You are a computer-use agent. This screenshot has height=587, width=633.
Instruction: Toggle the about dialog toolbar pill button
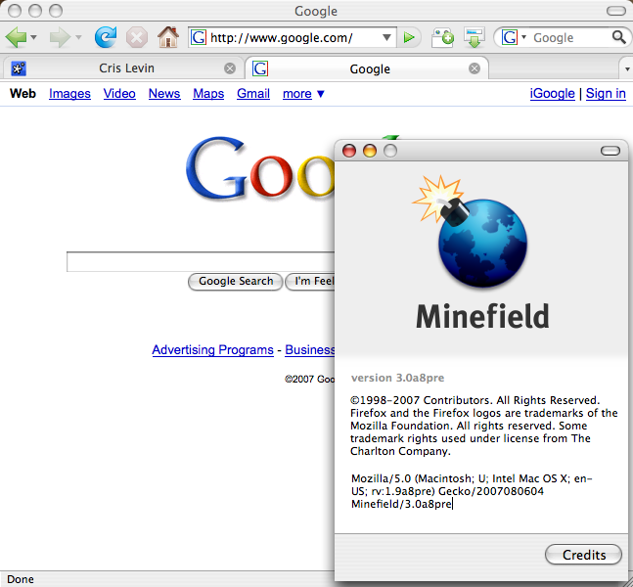[x=610, y=151]
